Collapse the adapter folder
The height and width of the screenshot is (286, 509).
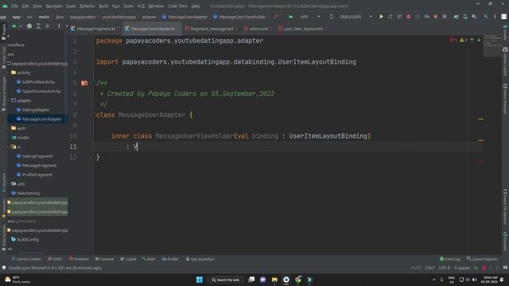click(9, 101)
